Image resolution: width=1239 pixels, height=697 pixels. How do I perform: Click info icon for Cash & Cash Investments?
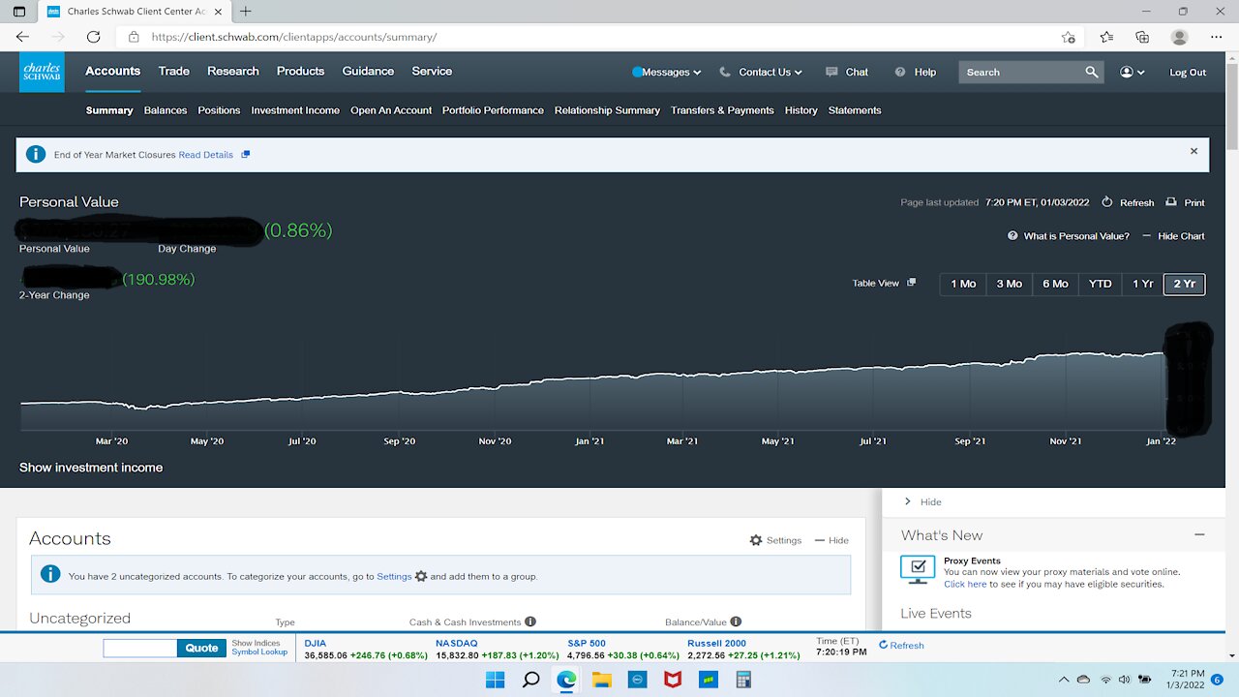(530, 621)
